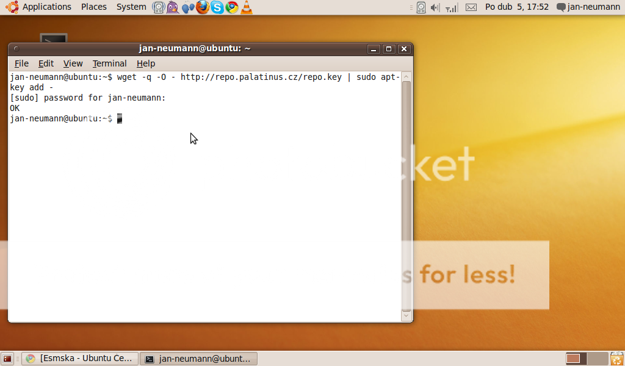
Task: Switch to the second workspace
Action: (x=598, y=359)
